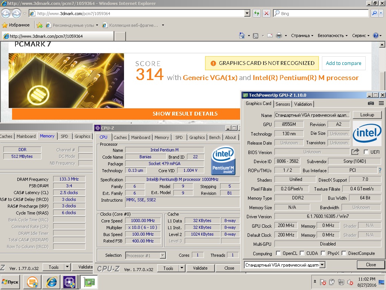Viewport: 386px width, 290px height.
Task: Click the Show desktop tray icon
Action: [x=382, y=282]
